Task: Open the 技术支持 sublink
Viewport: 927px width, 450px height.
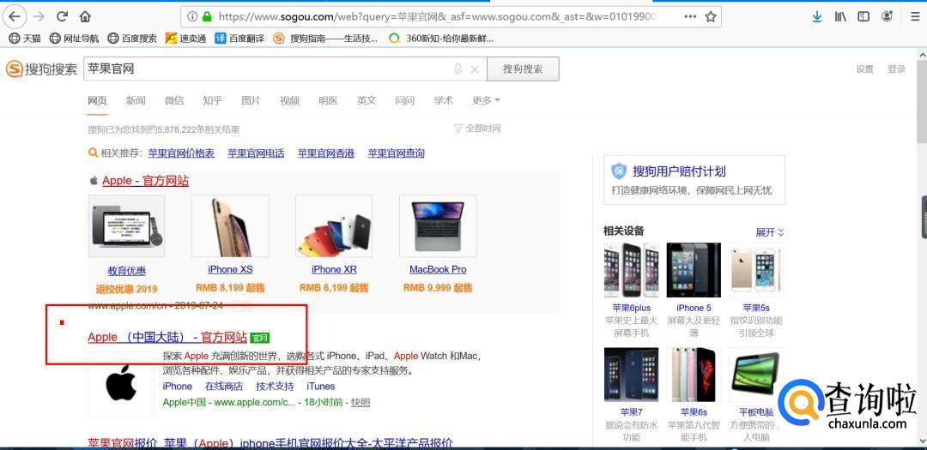Action: (x=275, y=387)
